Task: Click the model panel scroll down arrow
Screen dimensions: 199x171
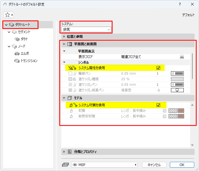Action: click(192, 145)
